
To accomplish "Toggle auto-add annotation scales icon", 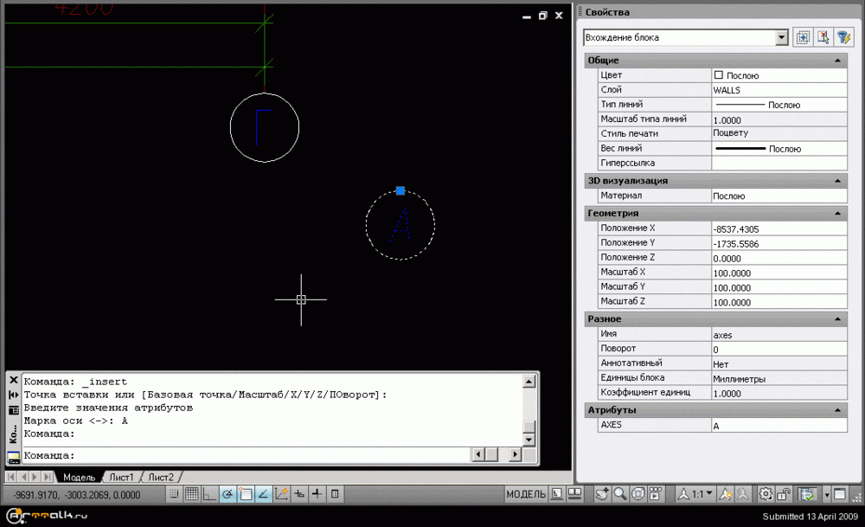I will [742, 494].
